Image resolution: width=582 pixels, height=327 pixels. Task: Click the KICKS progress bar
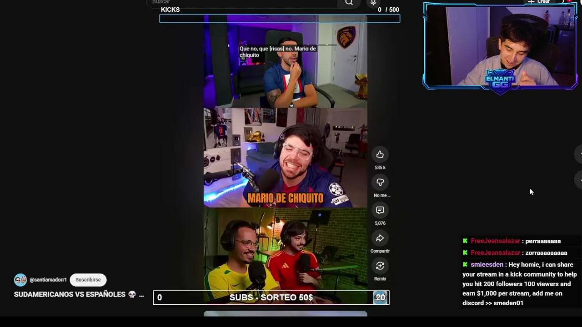coord(280,19)
